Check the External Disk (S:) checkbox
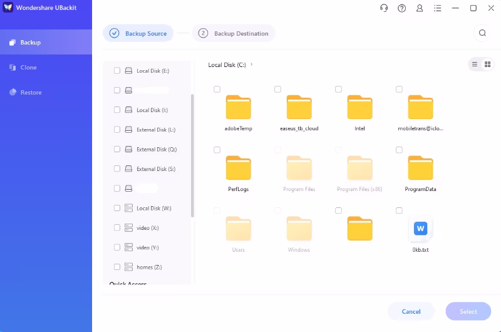Screen dimensions: 501x332 pyautogui.click(x=117, y=169)
